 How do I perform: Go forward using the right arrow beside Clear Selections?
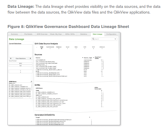(30, 59)
